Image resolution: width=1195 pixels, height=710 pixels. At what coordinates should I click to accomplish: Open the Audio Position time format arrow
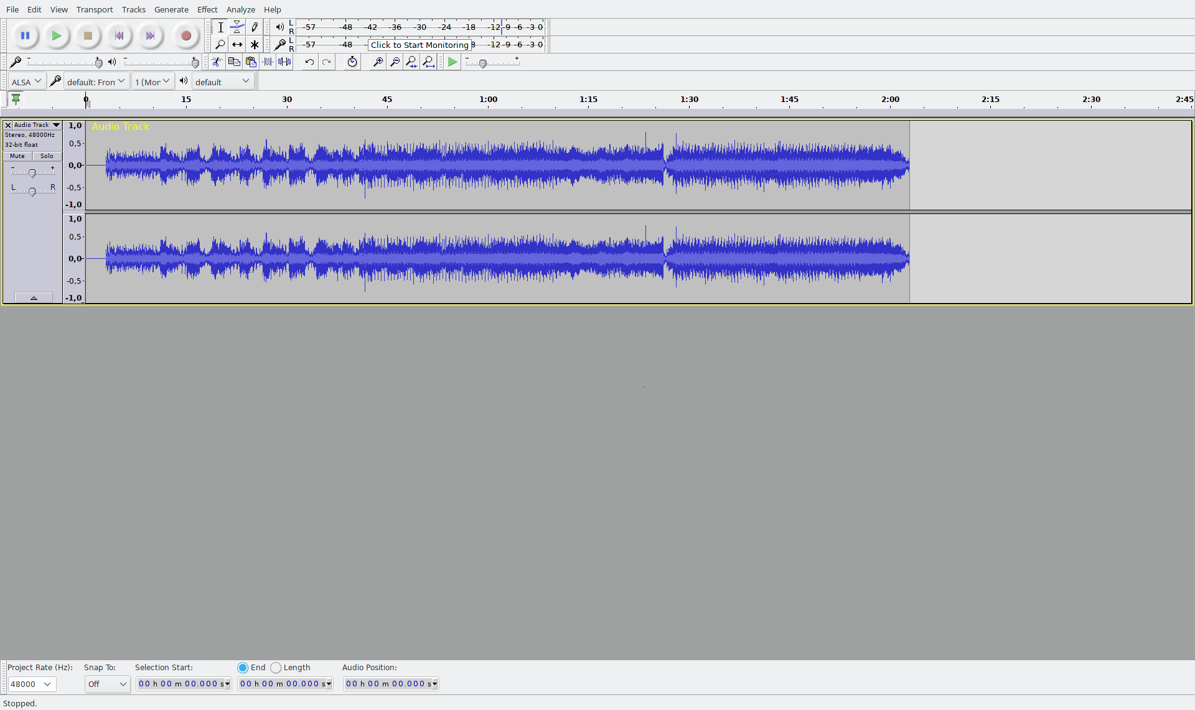click(x=435, y=684)
